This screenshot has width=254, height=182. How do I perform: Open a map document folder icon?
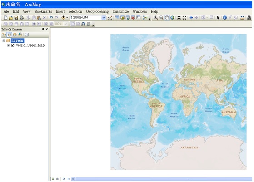click(11, 18)
